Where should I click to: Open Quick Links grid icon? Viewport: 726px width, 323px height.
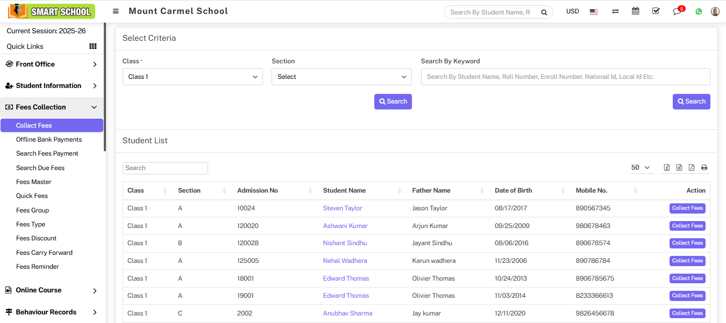(93, 47)
